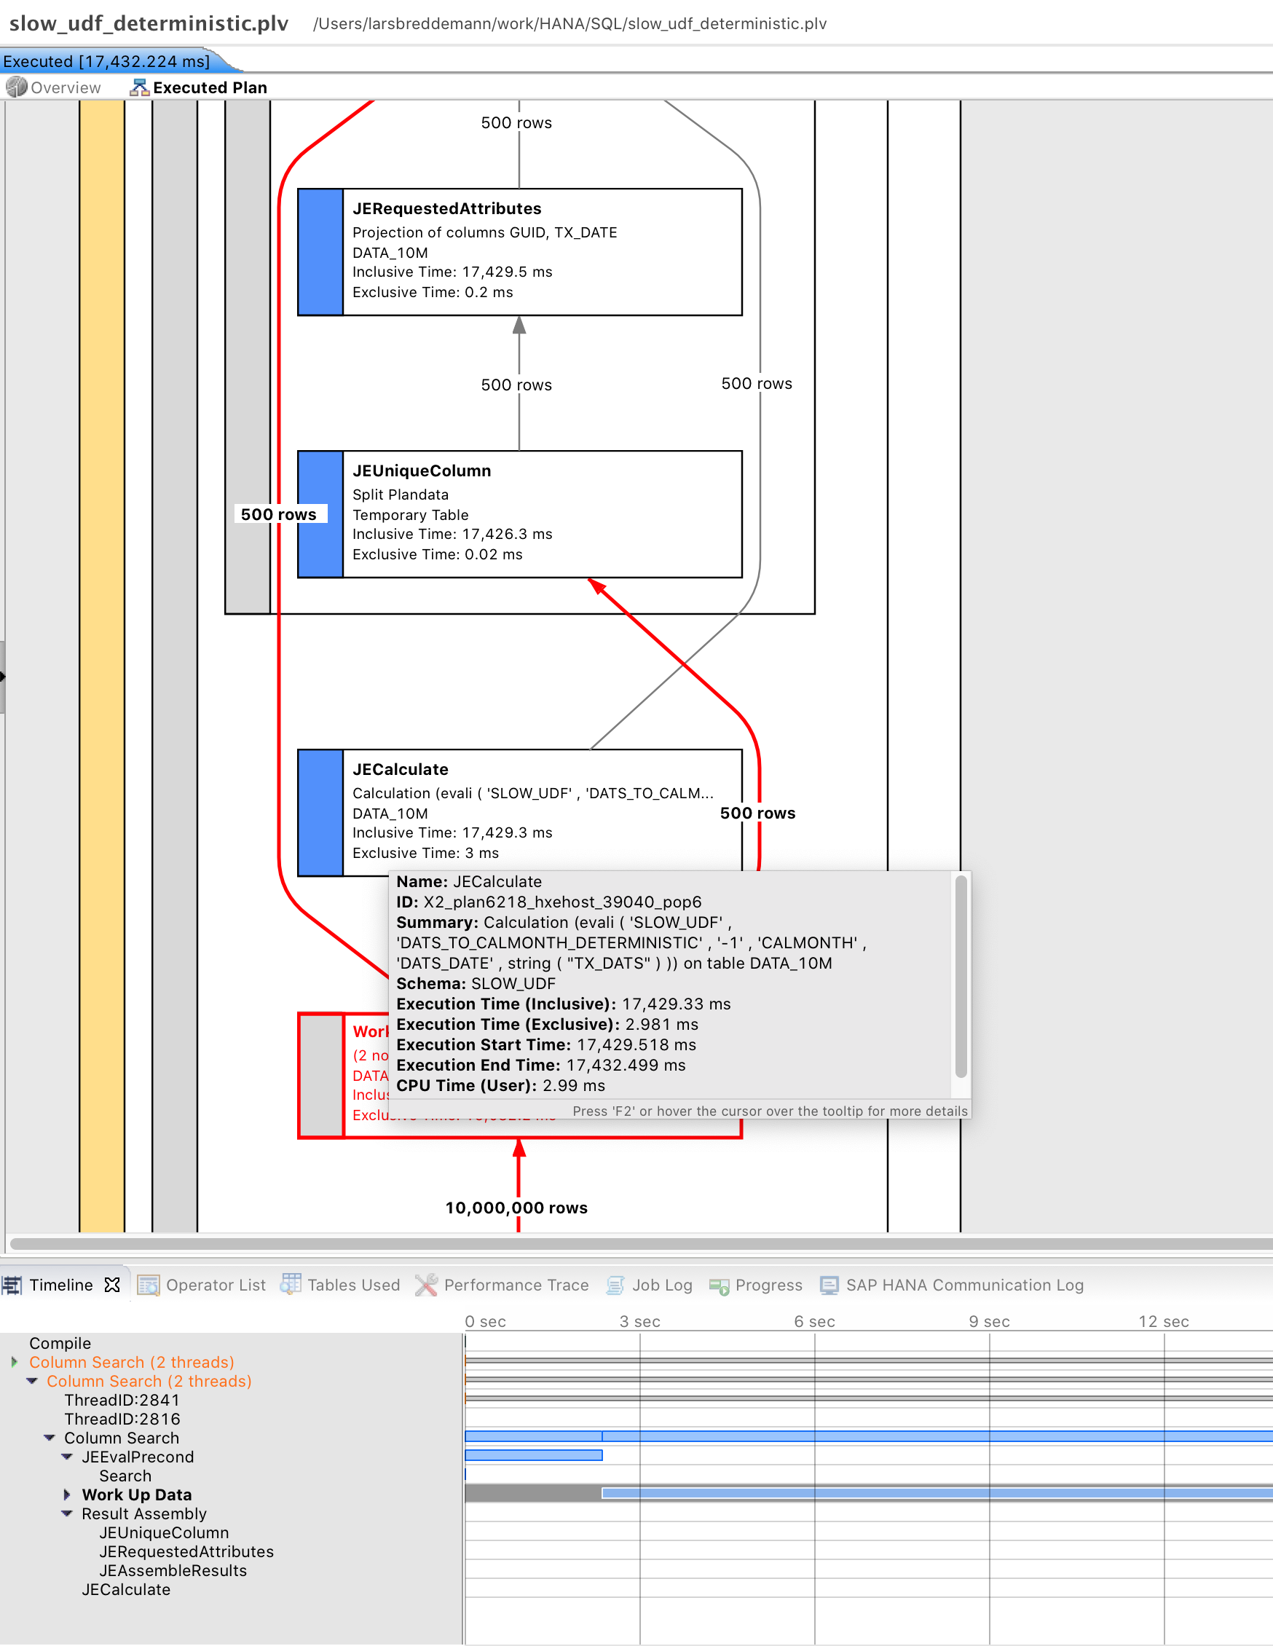
Task: Click the JEEvalPrecond blue timeline bar
Action: click(534, 1455)
